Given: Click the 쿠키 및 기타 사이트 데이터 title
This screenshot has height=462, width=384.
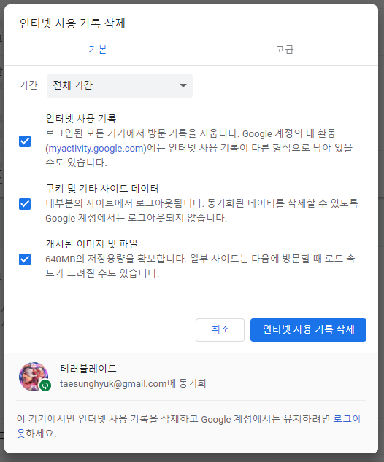Looking at the screenshot, I should point(102,188).
